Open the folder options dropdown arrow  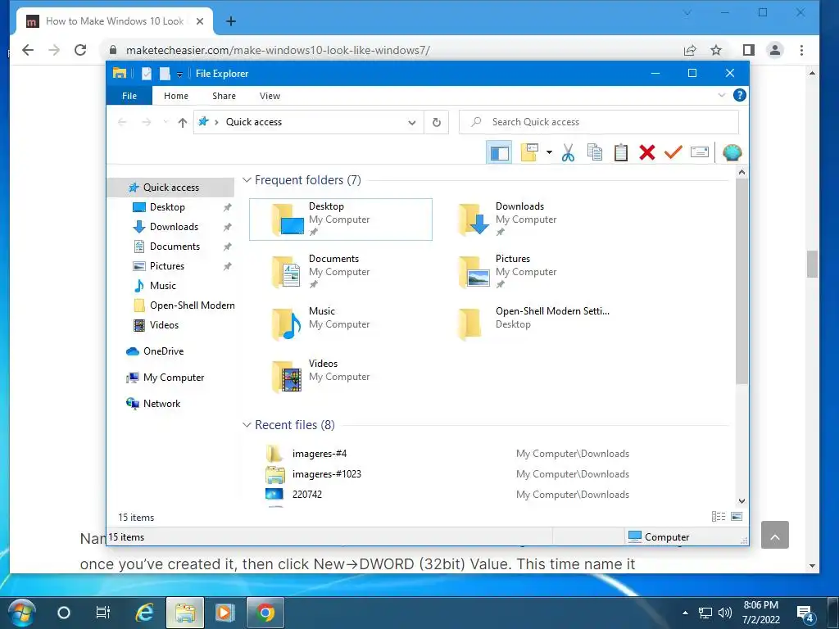[x=549, y=152]
